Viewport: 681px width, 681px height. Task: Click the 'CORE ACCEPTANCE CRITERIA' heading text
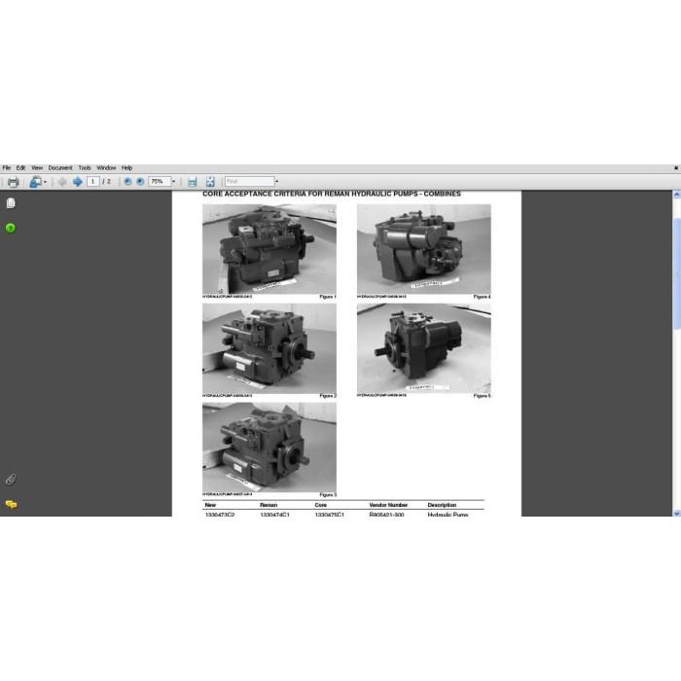(332, 195)
